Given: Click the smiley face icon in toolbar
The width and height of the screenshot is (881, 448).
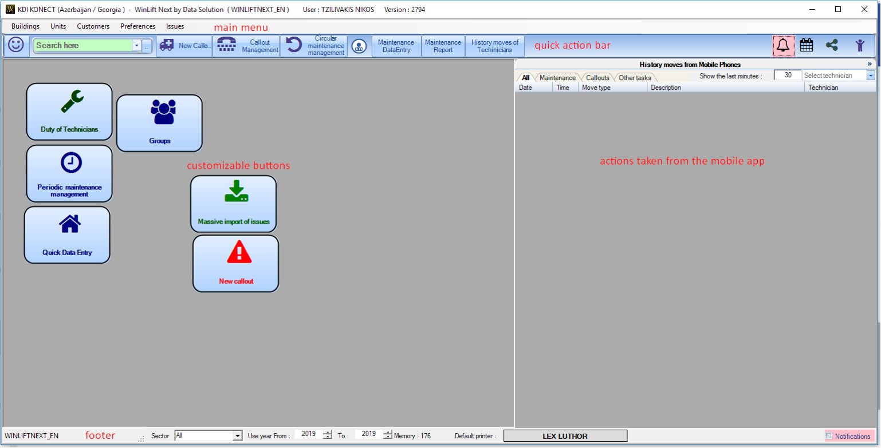Looking at the screenshot, I should [16, 45].
